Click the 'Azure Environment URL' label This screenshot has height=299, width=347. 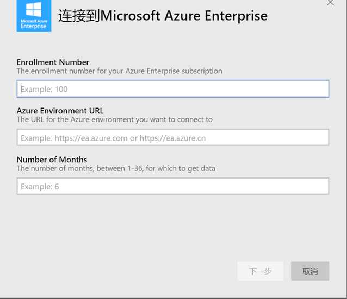60,111
